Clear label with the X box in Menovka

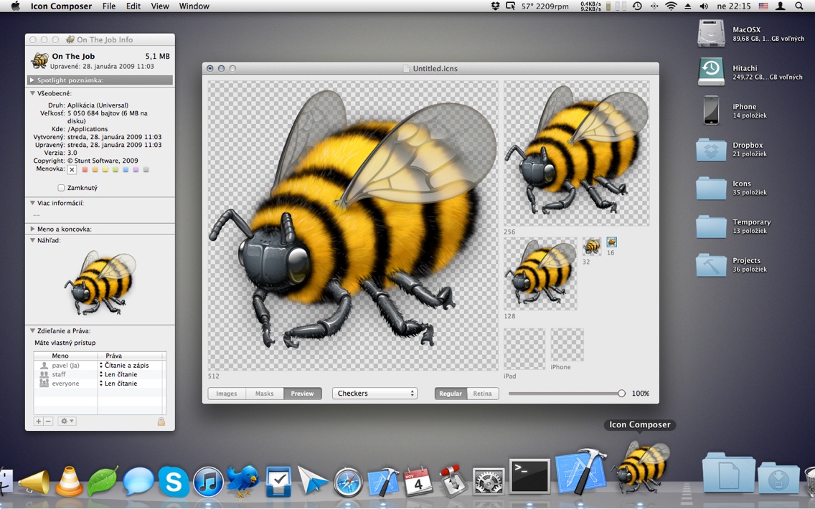point(72,169)
